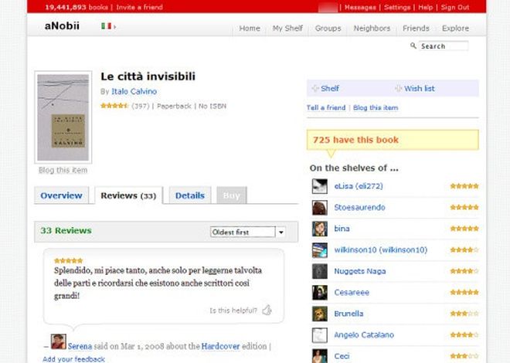This screenshot has height=363, width=510.
Task: Open Groups in navigation
Action: [x=328, y=29]
